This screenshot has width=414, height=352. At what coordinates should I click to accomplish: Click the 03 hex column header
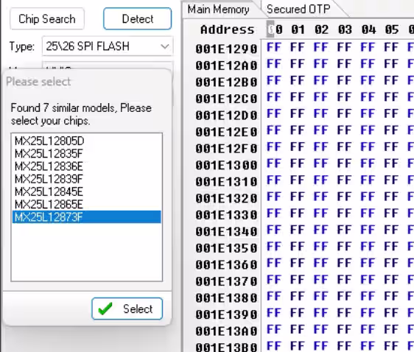(345, 29)
